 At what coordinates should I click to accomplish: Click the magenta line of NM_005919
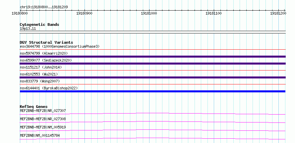coord(152,130)
